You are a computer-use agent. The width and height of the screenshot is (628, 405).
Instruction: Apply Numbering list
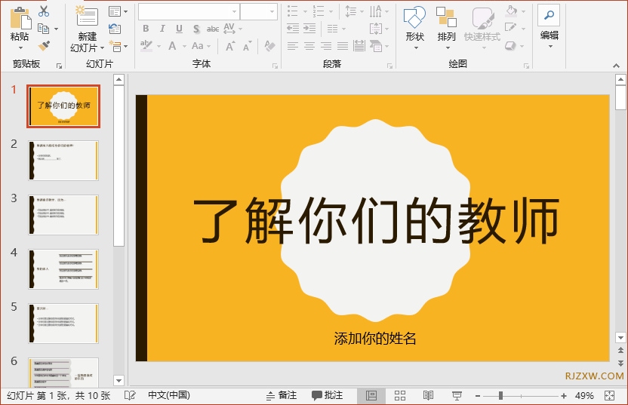pyautogui.click(x=319, y=11)
